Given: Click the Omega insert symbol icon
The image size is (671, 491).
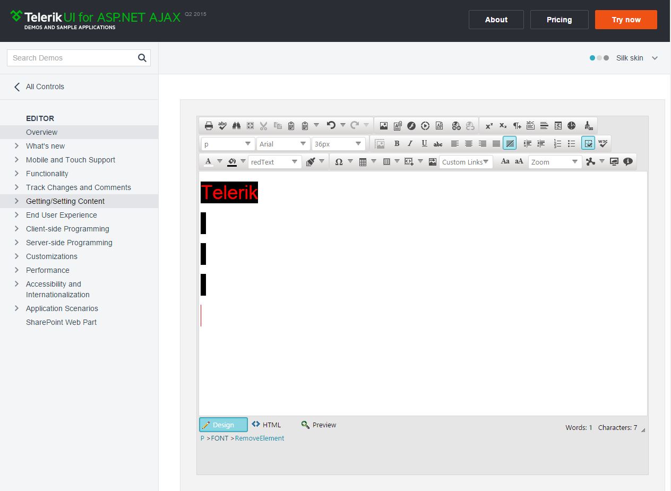Looking at the screenshot, I should click(339, 162).
